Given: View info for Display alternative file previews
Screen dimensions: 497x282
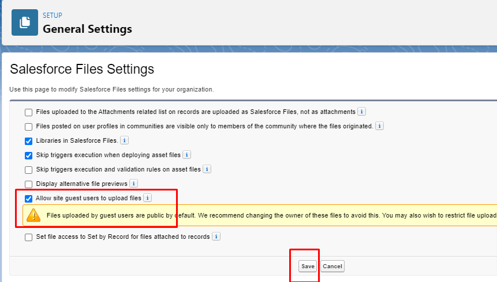Looking at the screenshot, I should [x=133, y=184].
